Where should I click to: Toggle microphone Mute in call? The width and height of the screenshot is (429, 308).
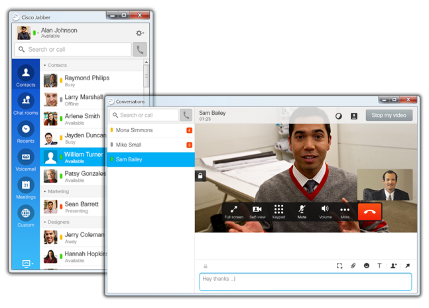pyautogui.click(x=302, y=211)
